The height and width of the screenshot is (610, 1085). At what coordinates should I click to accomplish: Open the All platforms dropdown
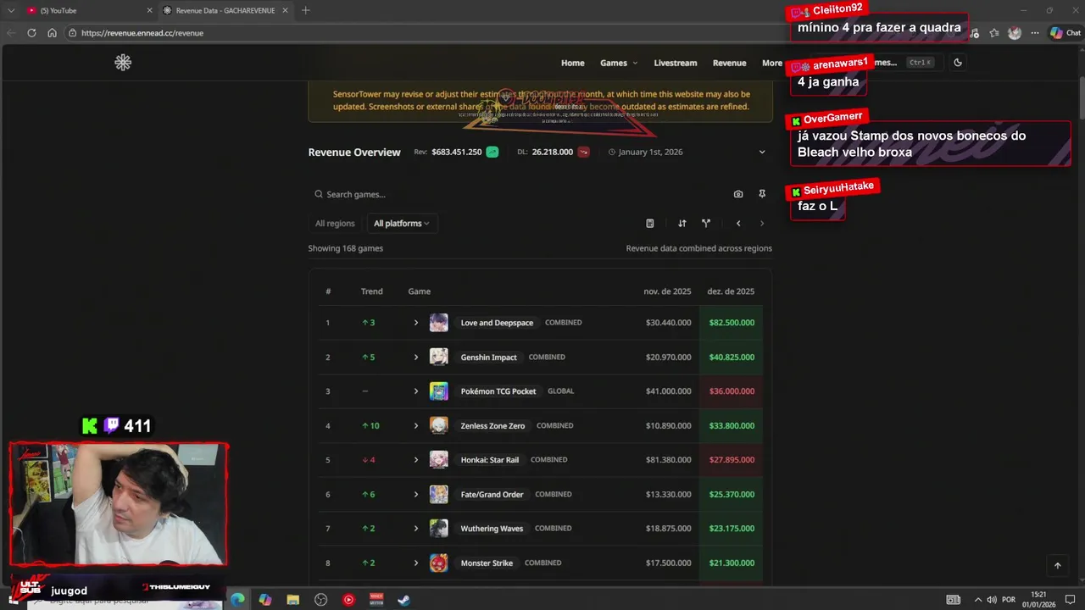tap(402, 224)
